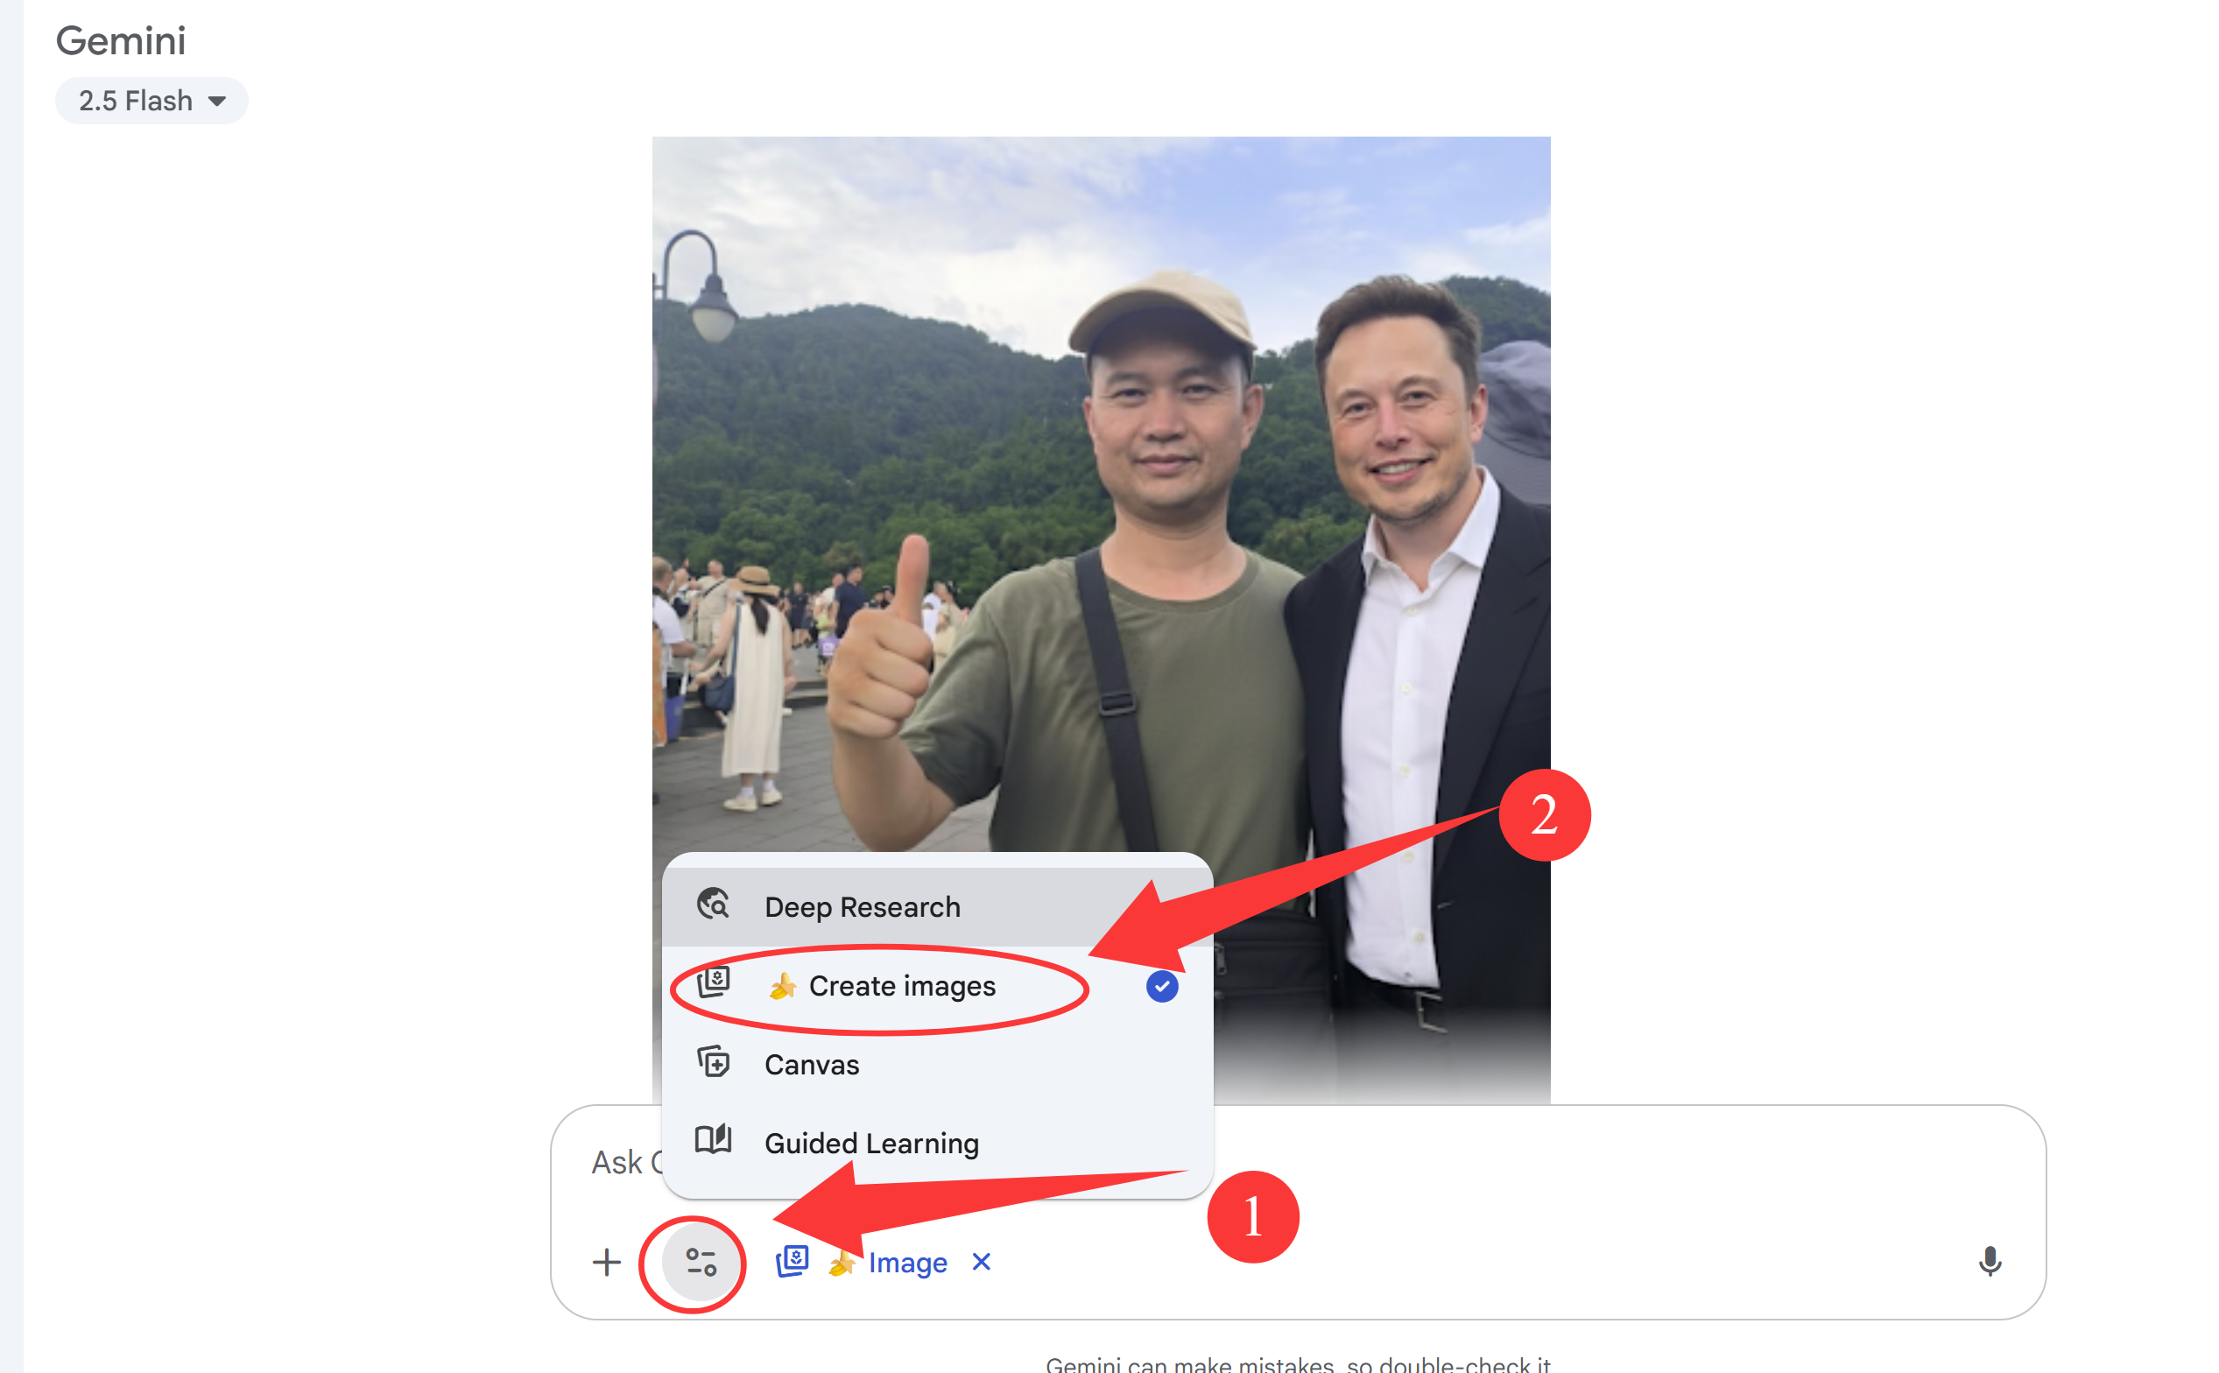Click the blue Image chip label
This screenshot has height=1373, width=2219.
[x=907, y=1262]
